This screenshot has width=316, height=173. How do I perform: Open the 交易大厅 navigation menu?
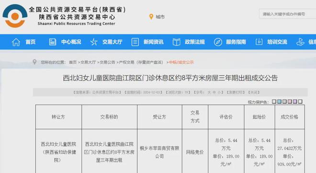(x=112, y=42)
